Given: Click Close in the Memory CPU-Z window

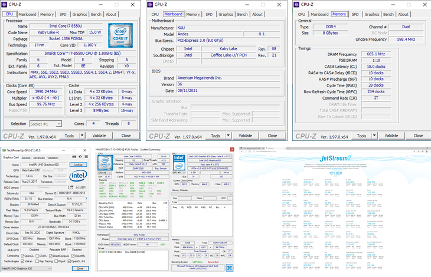Looking at the screenshot, I should [418, 136].
